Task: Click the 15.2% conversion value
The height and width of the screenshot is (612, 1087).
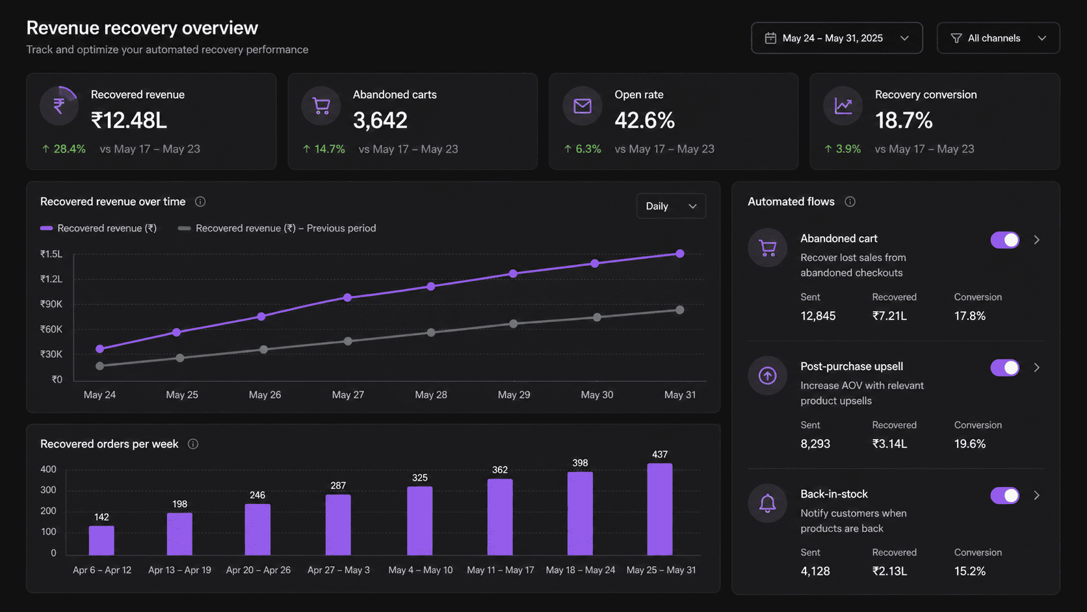Action: point(970,572)
